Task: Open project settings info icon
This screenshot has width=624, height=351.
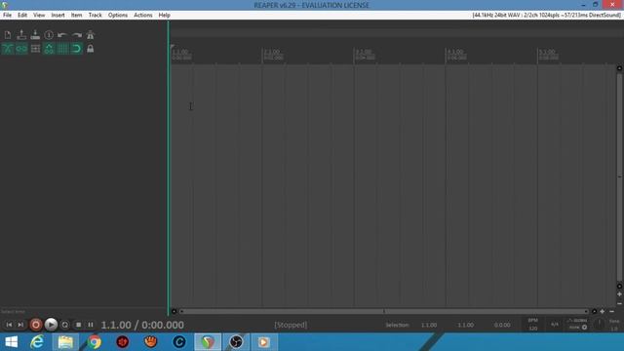Action: tap(49, 35)
